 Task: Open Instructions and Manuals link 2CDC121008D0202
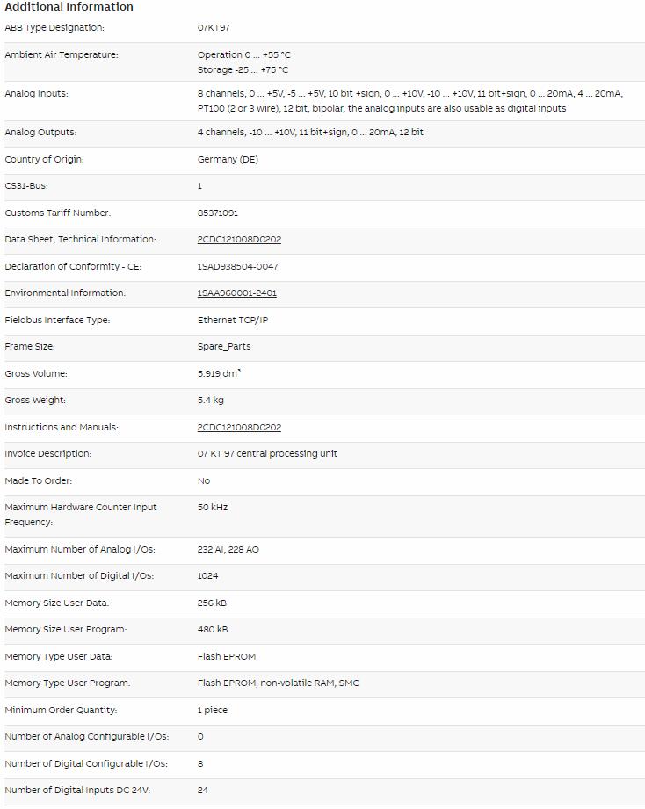coord(239,427)
